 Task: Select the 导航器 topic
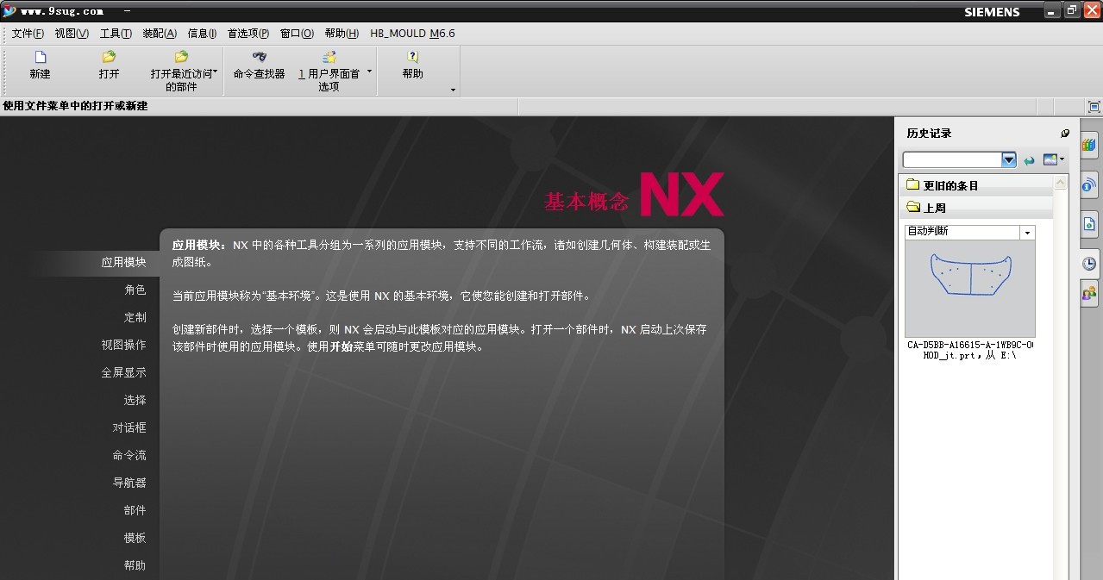(x=129, y=483)
